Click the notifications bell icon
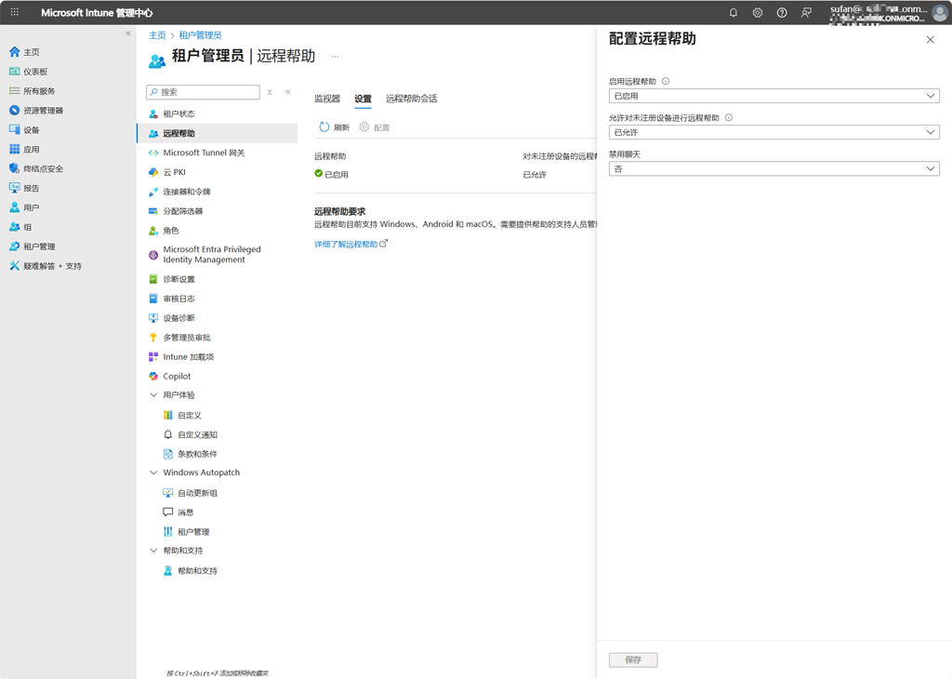 tap(733, 13)
